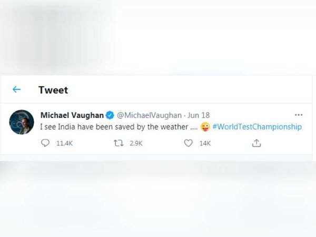Open the three-dot more options menu
This screenshot has width=316, height=237.
click(x=299, y=115)
